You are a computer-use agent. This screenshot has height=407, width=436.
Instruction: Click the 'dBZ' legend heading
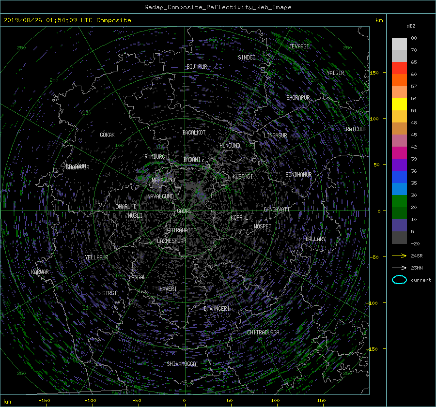tap(411, 26)
